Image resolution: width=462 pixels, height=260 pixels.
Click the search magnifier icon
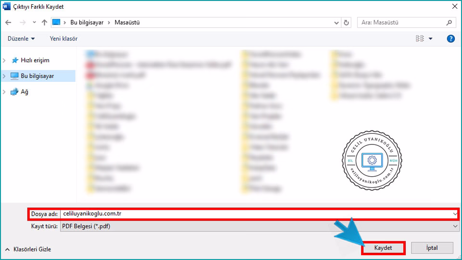click(449, 23)
